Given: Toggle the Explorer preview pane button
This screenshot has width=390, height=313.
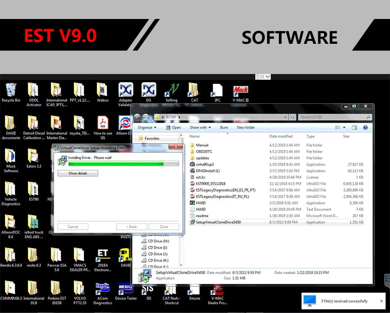Looking at the screenshot, I should (354, 128).
